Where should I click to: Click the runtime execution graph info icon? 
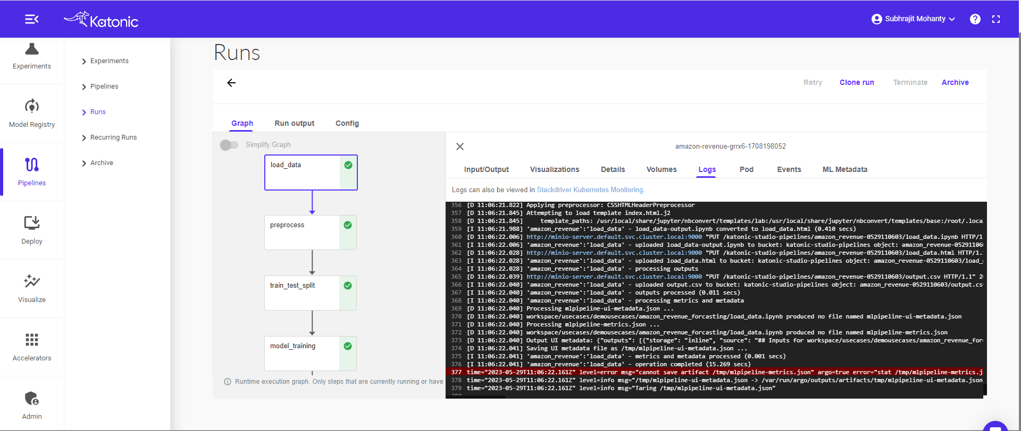point(228,382)
